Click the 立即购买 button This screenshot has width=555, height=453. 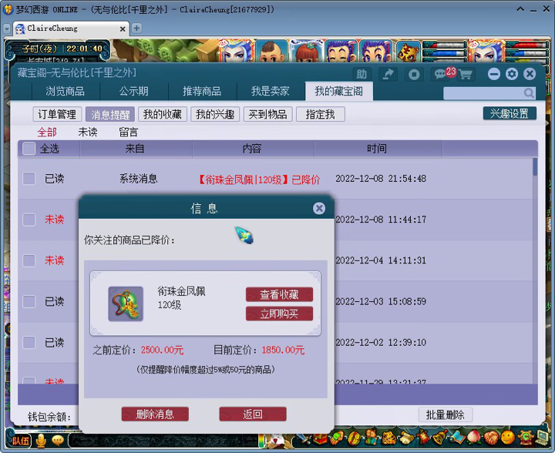(x=279, y=314)
